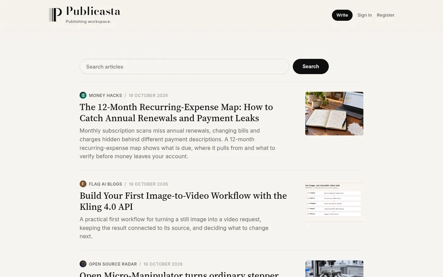Click the Flaq AI Blogs avatar icon
Viewport: 443px width, 277px height.
[83, 184]
